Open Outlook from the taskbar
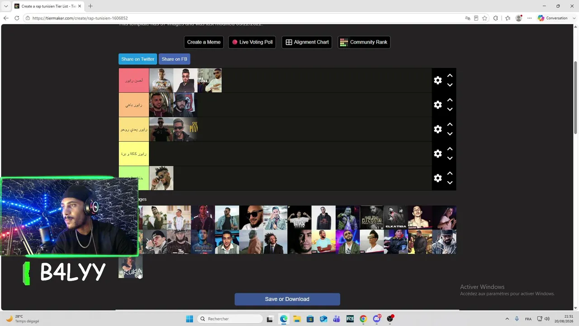Screen dimensions: 579x326 pyautogui.click(x=323, y=319)
